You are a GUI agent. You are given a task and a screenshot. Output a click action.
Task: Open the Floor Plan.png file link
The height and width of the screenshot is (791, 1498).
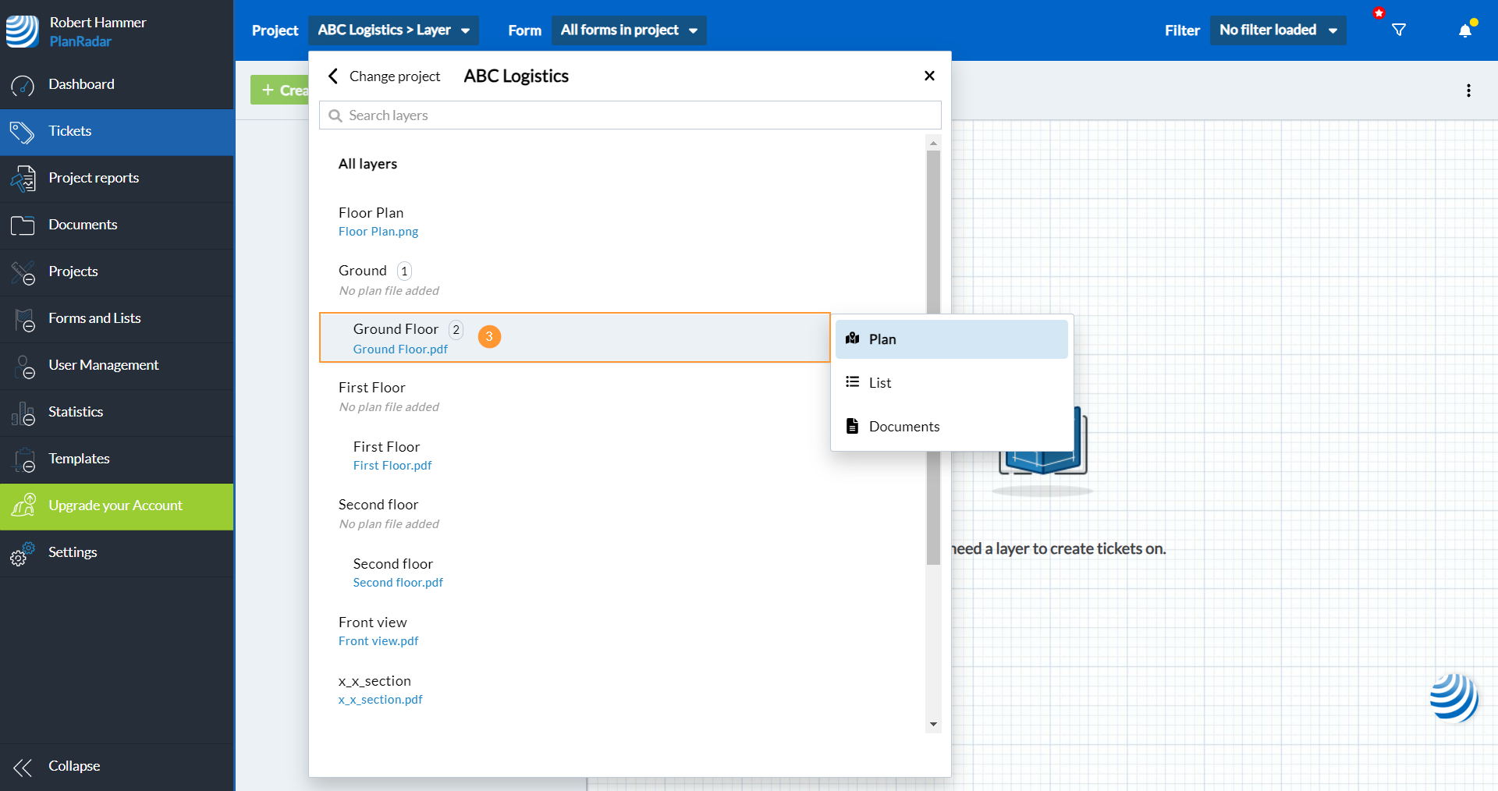pyautogui.click(x=378, y=232)
